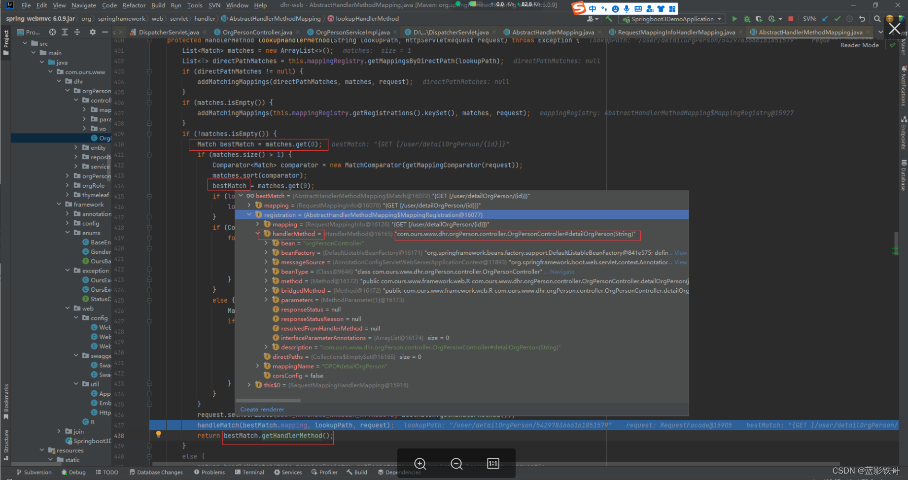The image size is (908, 480).
Task: Open the Sogou emoji face icon
Action: 615,8
